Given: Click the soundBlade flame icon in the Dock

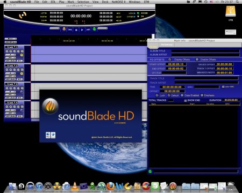Looking at the screenshot, I should 173,186.
